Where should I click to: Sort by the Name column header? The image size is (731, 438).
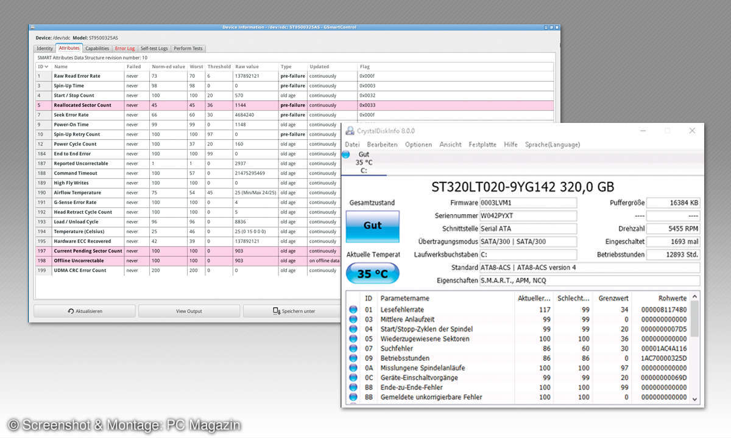click(88, 67)
